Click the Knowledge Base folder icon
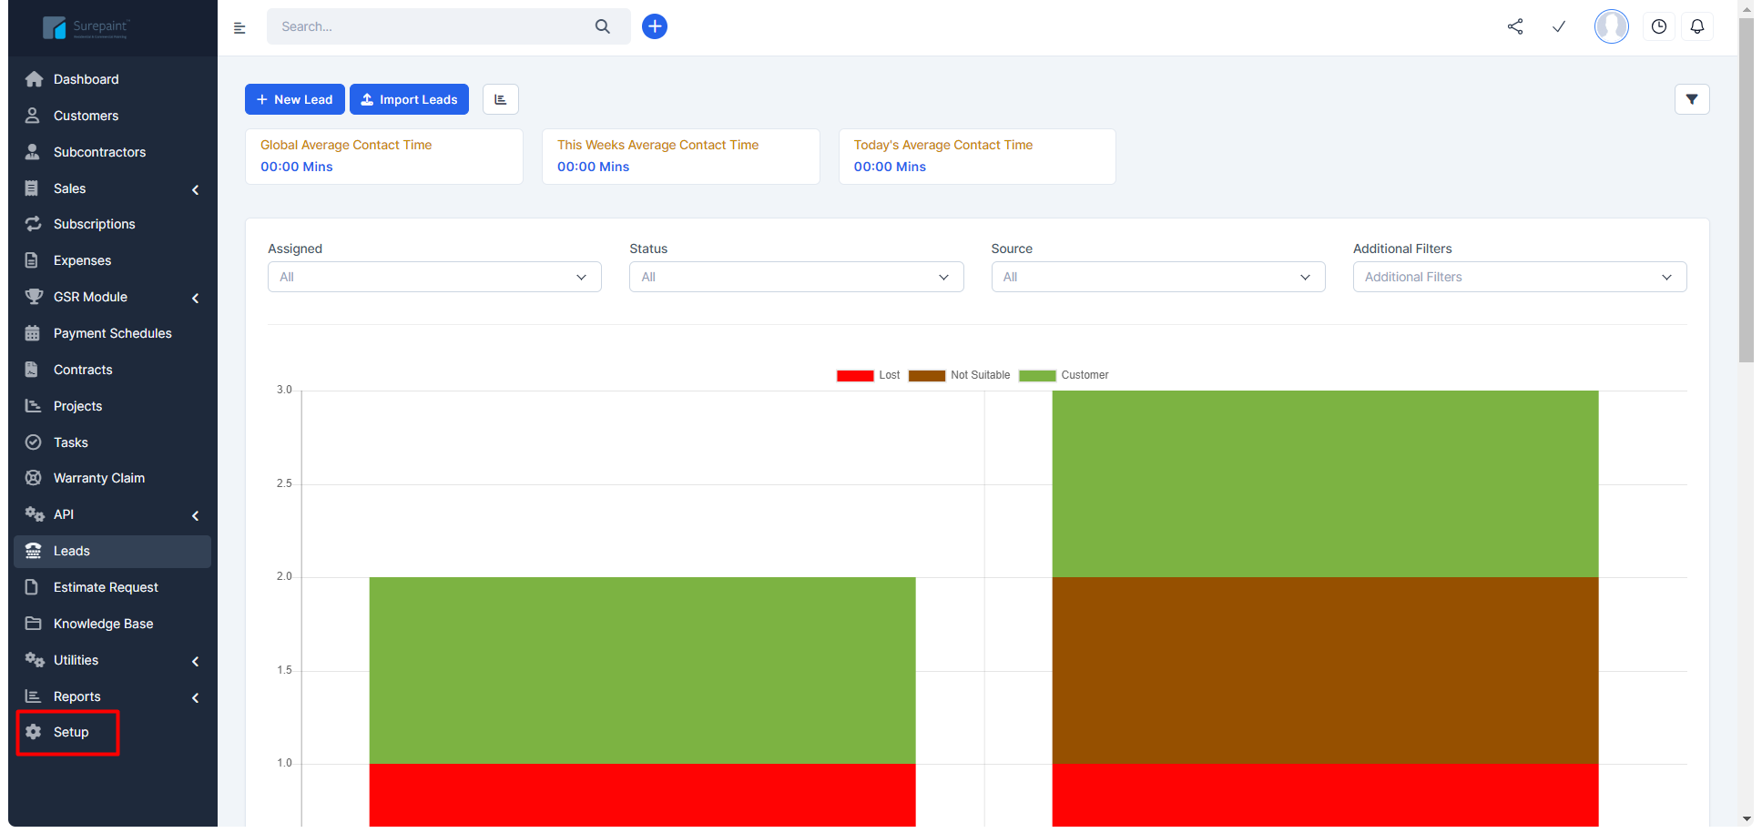 (x=34, y=624)
